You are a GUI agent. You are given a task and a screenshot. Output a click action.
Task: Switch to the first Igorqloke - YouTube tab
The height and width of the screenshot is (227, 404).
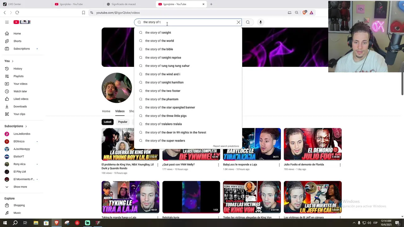tap(78, 4)
